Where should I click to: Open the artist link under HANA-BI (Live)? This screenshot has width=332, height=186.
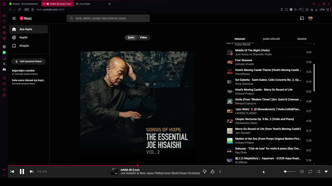[160, 173]
